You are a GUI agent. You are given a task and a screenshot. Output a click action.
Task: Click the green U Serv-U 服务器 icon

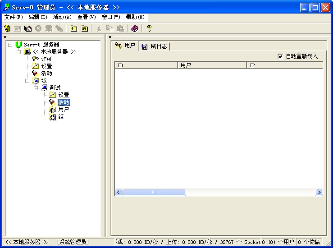click(18, 45)
